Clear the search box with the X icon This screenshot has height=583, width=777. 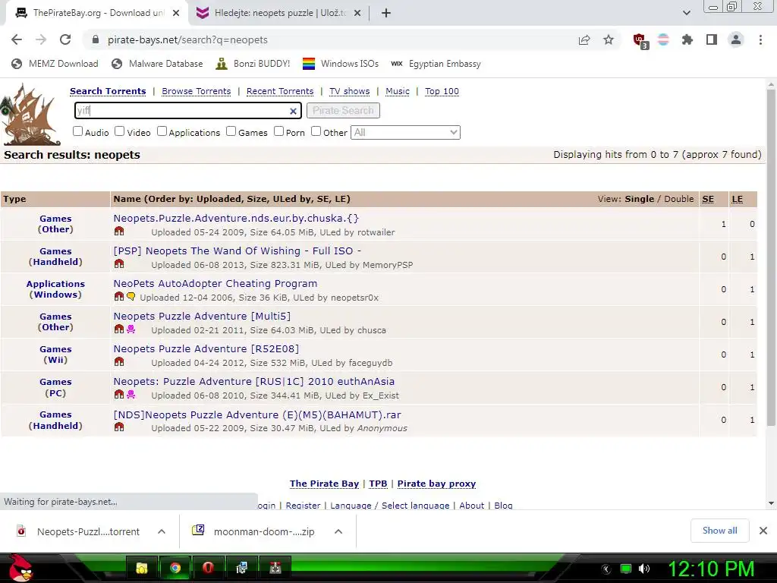(293, 111)
